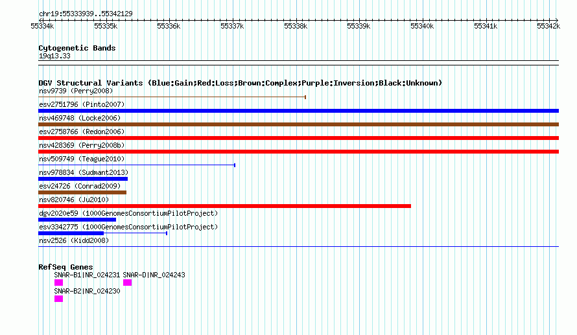Viewport: 577px width, 335px height.
Task: Click the 55334k ruler tick label
Action: click(42, 26)
